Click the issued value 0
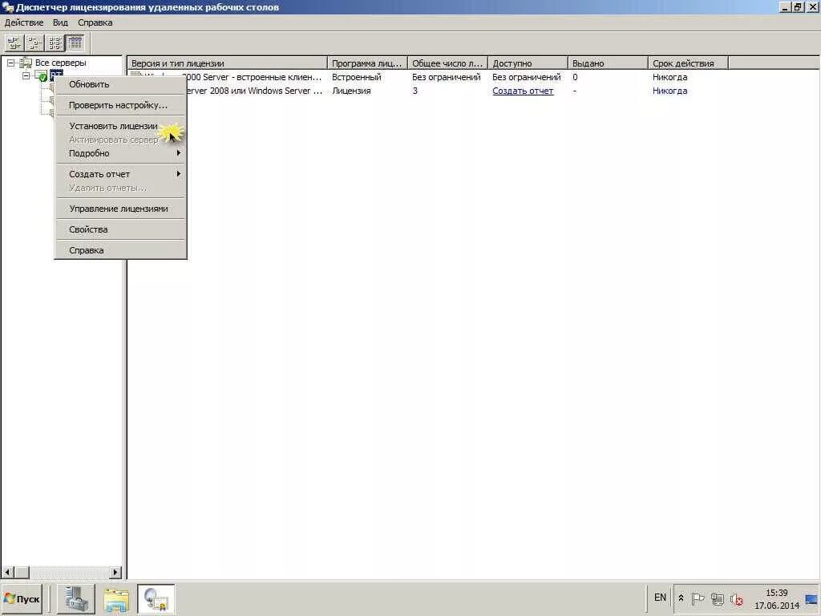Screen dimensions: 821x616 click(575, 77)
